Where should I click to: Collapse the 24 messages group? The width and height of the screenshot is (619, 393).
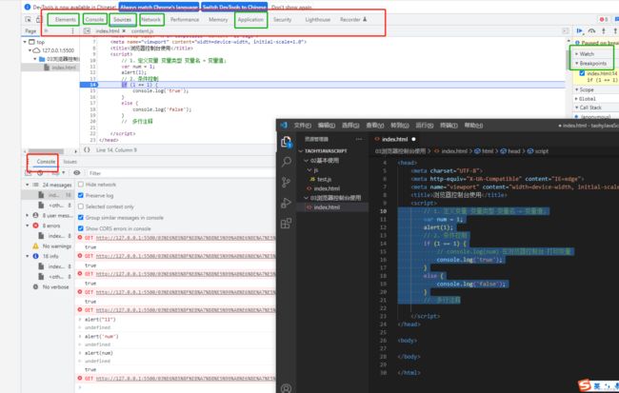click(x=28, y=185)
